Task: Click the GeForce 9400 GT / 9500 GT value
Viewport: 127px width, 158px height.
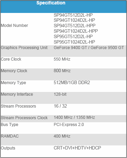Action: point(89,48)
